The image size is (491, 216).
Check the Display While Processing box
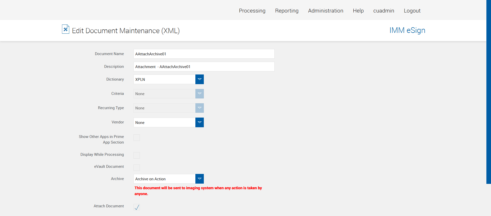tap(137, 155)
